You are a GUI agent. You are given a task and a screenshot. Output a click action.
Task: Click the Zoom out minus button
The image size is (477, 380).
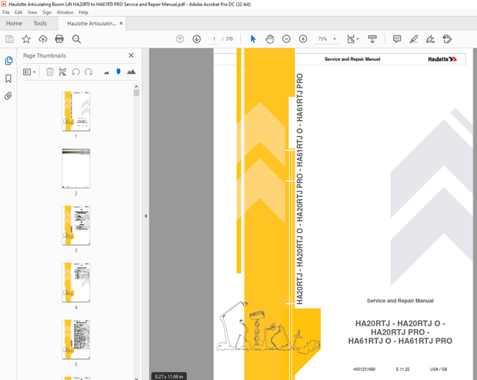coord(286,38)
